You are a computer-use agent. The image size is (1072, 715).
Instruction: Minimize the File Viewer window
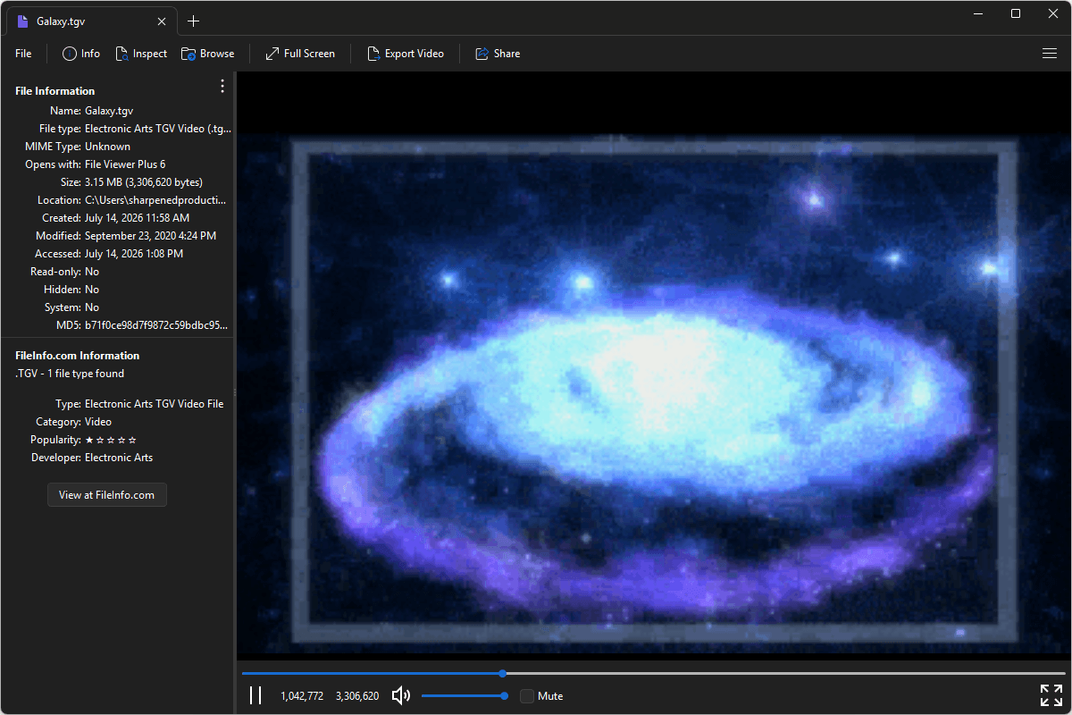click(980, 13)
